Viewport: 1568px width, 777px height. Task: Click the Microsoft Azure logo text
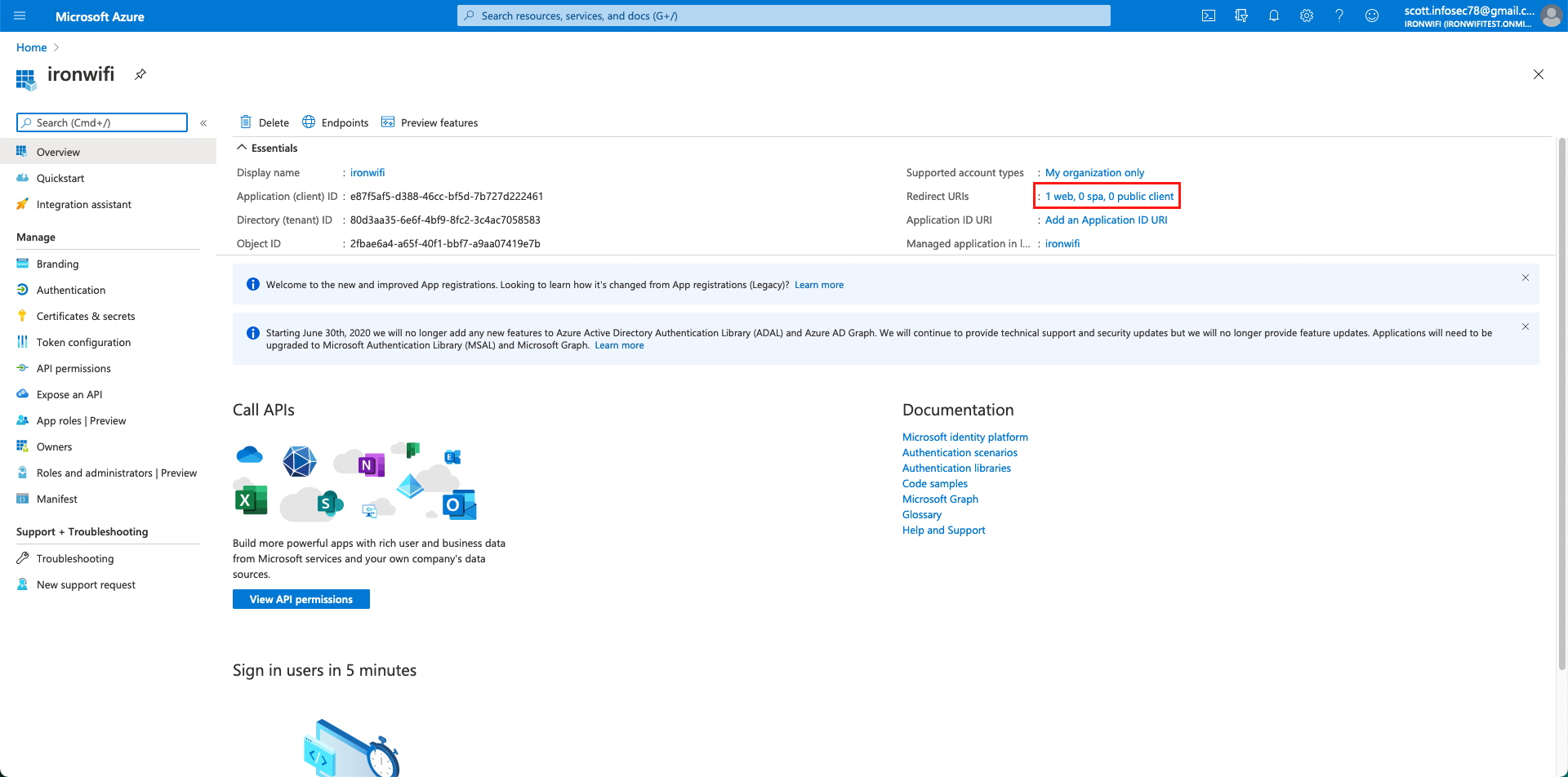[100, 16]
